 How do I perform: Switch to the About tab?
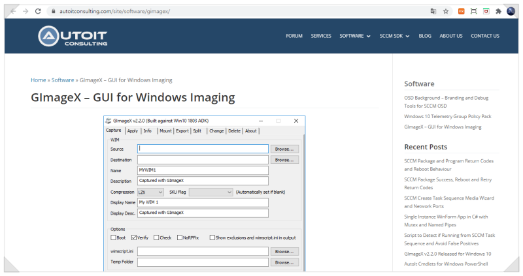[x=251, y=131]
